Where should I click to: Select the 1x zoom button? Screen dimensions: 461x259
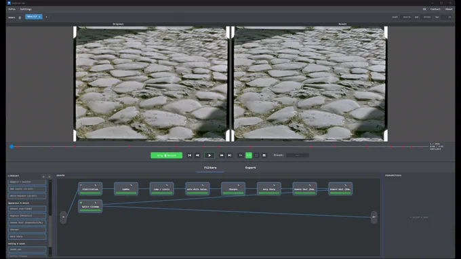(x=241, y=155)
